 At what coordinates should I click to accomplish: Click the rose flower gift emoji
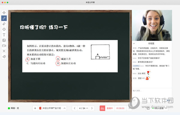[x=148, y=73]
